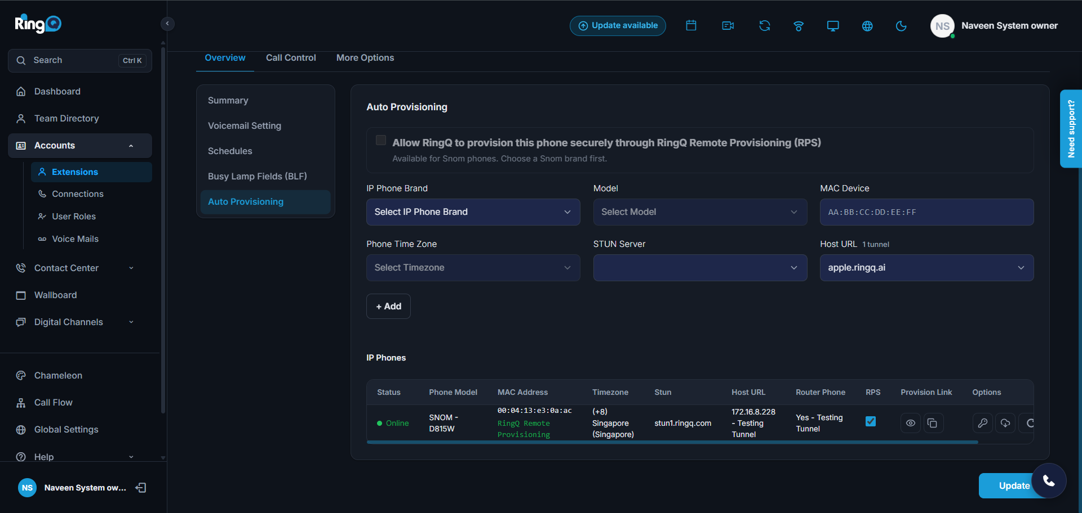Enable RingQ Remote Provisioning checkbox

[381, 140]
